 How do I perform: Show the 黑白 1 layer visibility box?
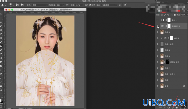158,20
